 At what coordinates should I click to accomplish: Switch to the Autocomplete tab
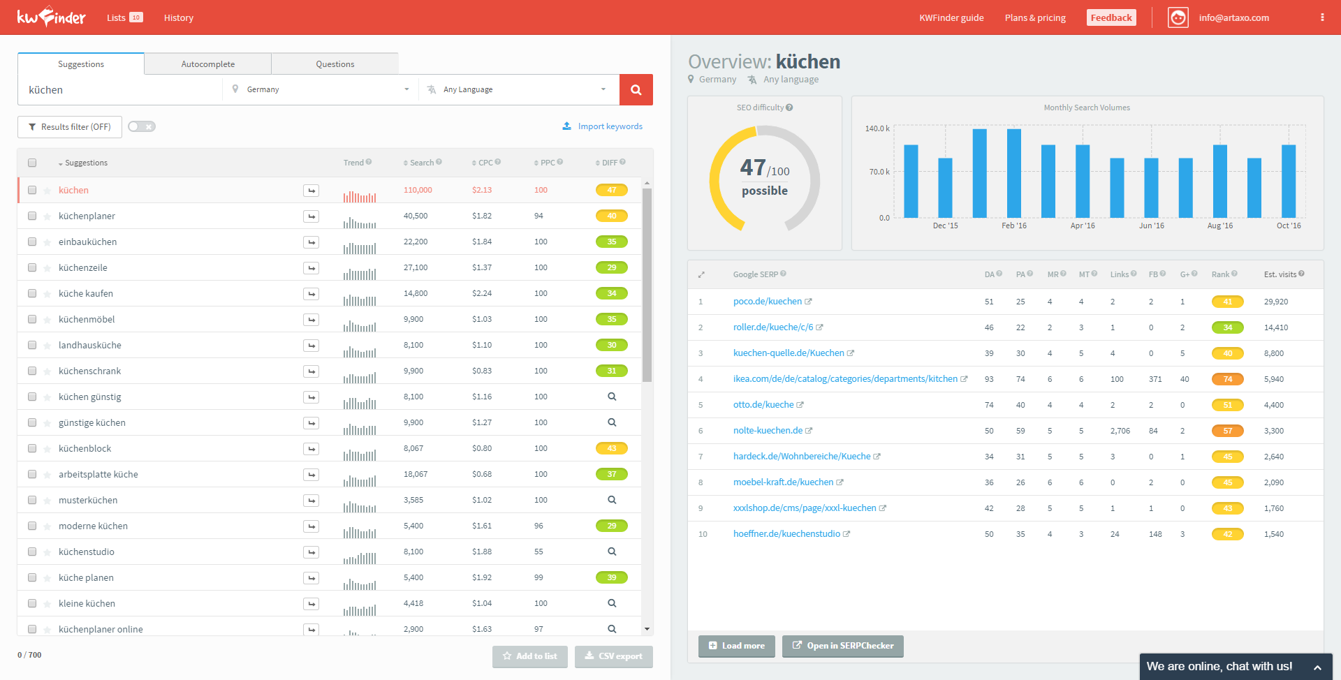(208, 64)
